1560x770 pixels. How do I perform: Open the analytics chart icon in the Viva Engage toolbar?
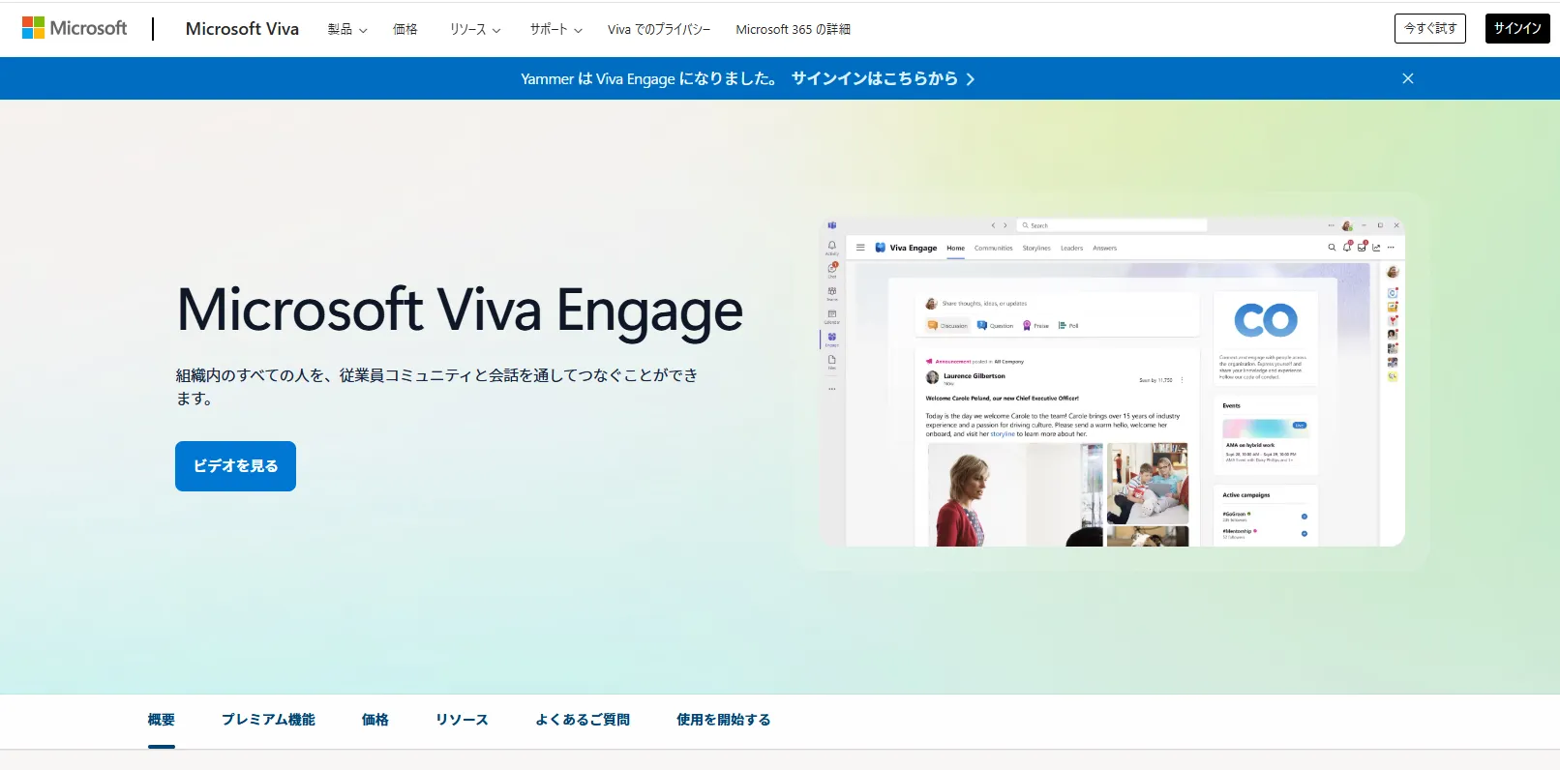click(1376, 248)
